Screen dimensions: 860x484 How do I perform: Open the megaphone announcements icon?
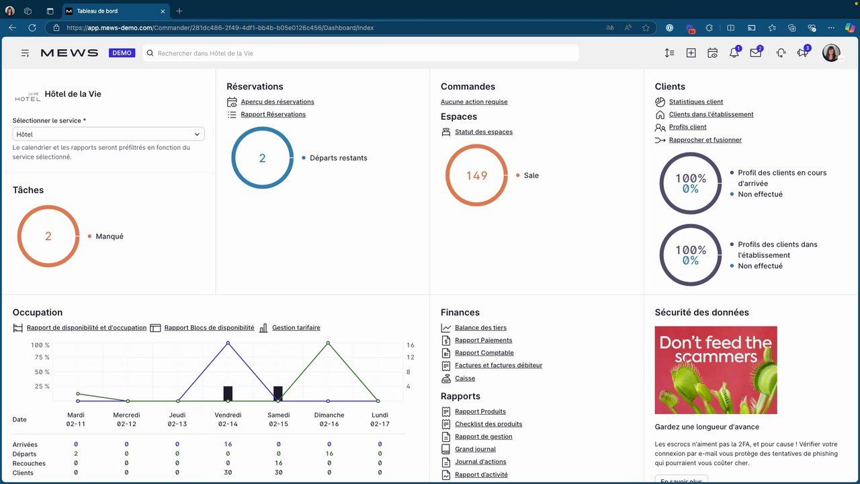(802, 53)
